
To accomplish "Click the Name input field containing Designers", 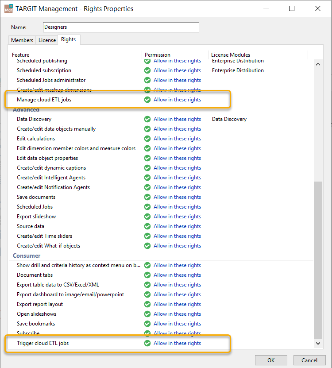I will tap(121, 27).
